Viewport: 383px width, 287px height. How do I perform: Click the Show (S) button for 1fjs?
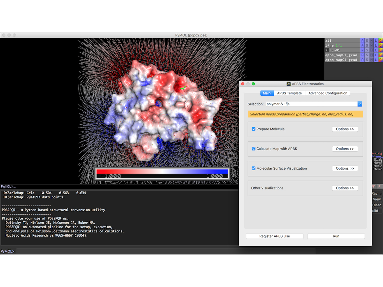point(367,45)
